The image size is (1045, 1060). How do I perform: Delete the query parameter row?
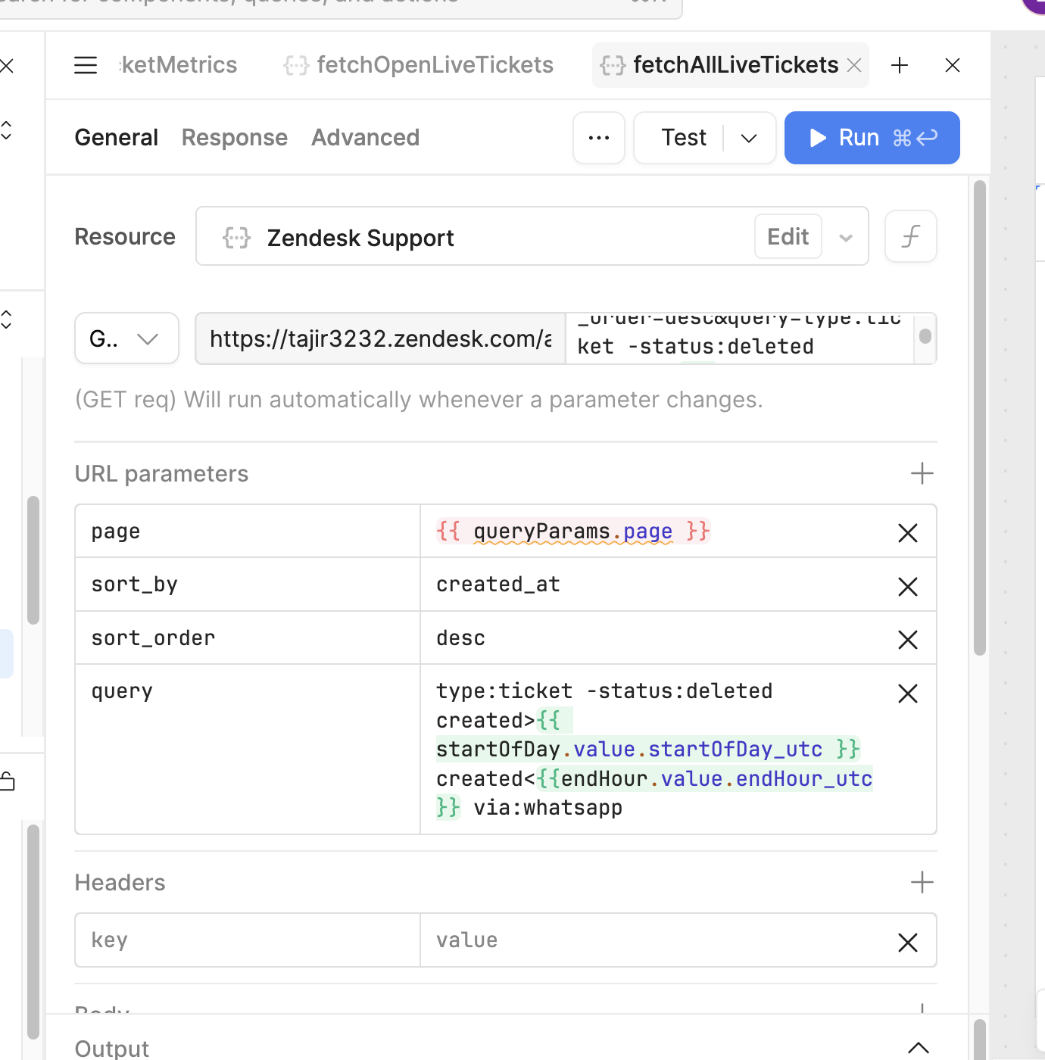(x=907, y=693)
